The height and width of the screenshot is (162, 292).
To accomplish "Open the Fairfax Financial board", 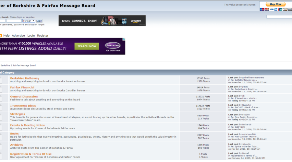I will [x=22, y=87].
